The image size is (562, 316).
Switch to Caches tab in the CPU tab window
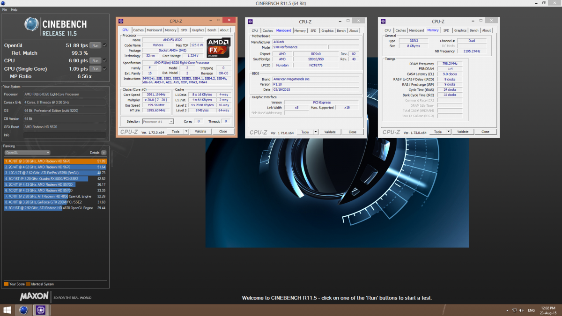[x=138, y=30]
